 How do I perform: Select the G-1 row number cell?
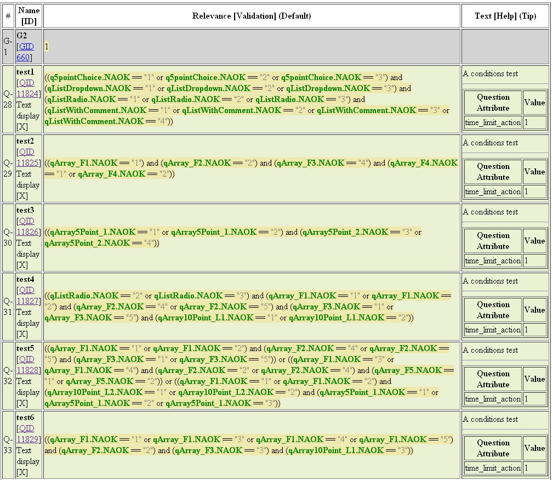click(x=8, y=47)
